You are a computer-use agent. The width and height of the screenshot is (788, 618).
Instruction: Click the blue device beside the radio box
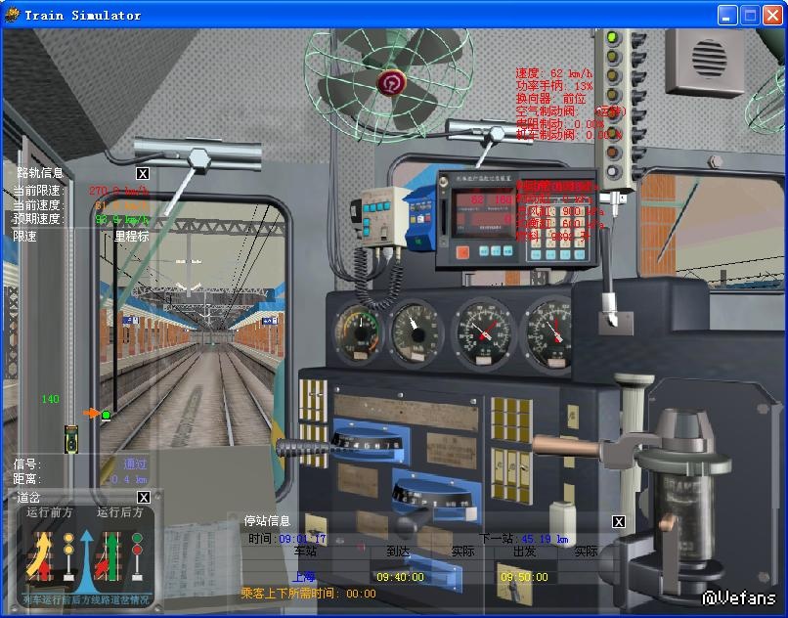coord(420,217)
